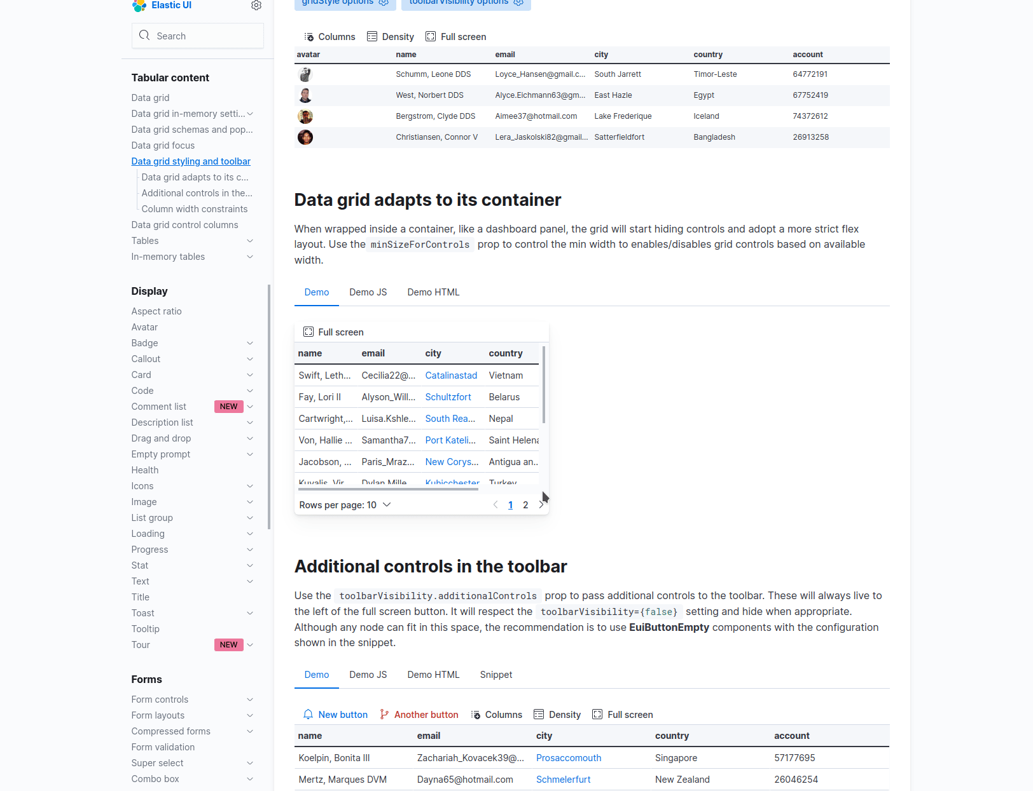Click the branch icon Another button
Screen dimensions: 1033x791
coord(384,715)
